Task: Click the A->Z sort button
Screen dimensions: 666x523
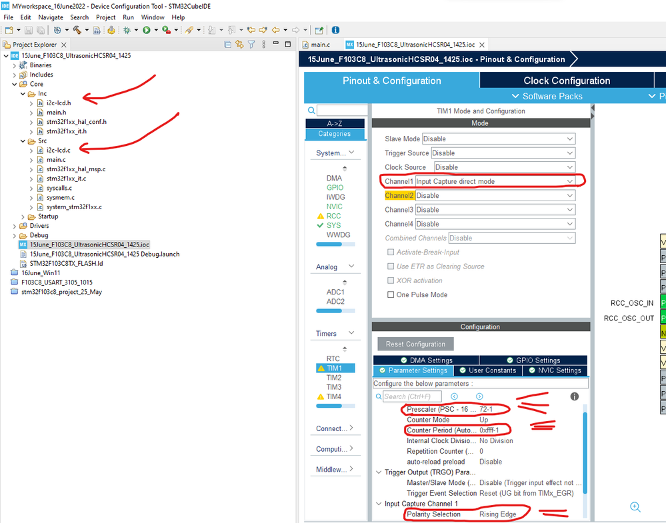Action: click(335, 123)
